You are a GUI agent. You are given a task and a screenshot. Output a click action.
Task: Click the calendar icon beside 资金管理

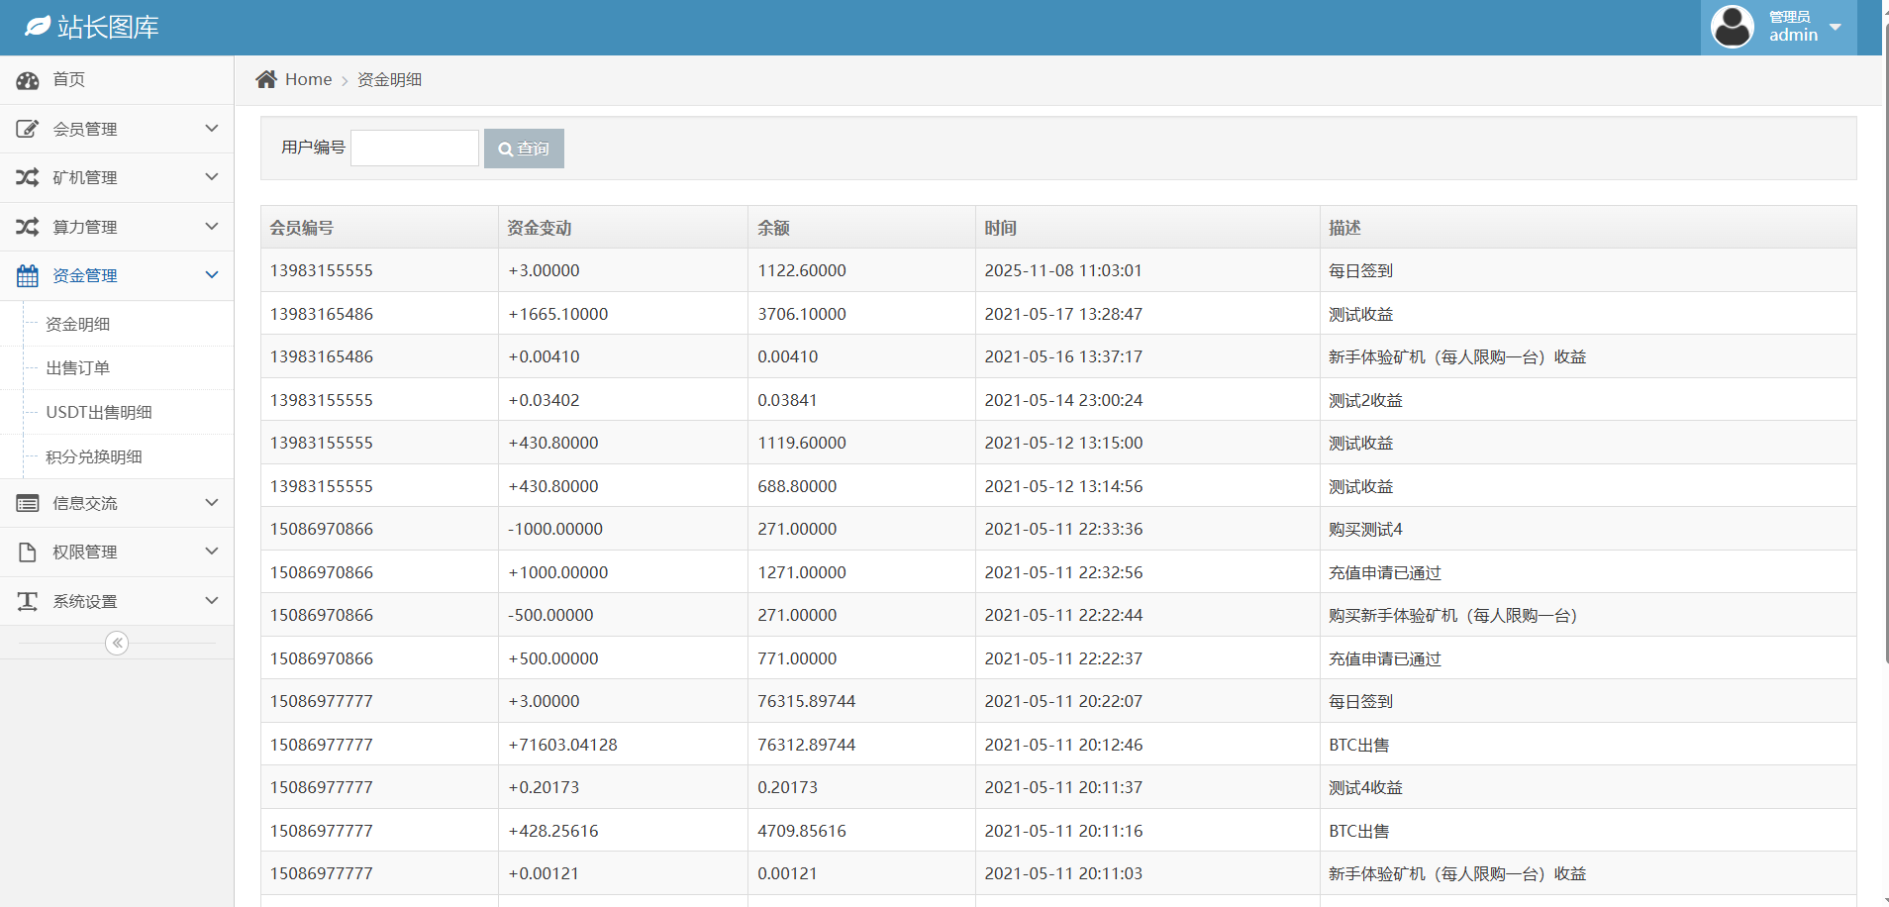point(28,275)
